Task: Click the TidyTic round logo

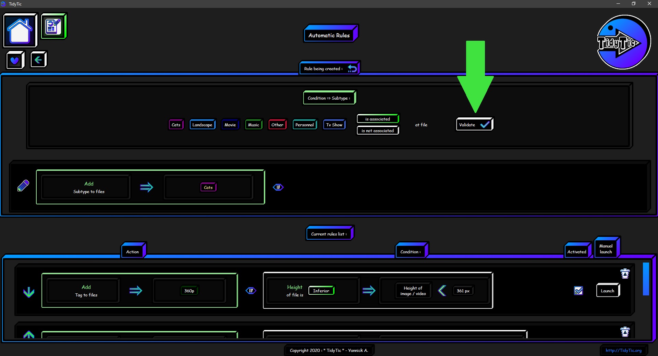Action: [x=623, y=42]
